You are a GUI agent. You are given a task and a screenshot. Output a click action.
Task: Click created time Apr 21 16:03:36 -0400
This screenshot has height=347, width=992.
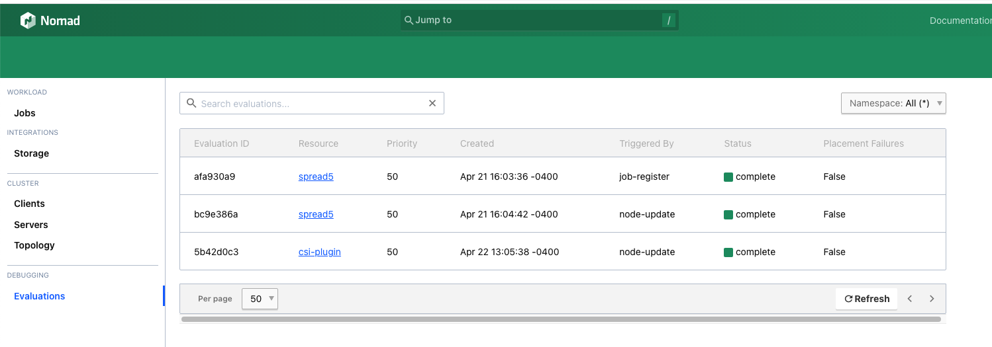[x=509, y=176]
